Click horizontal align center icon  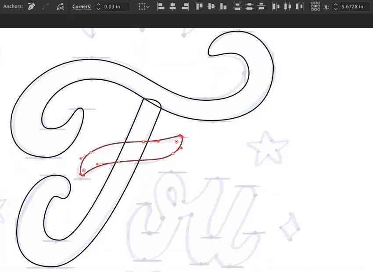pos(173,7)
